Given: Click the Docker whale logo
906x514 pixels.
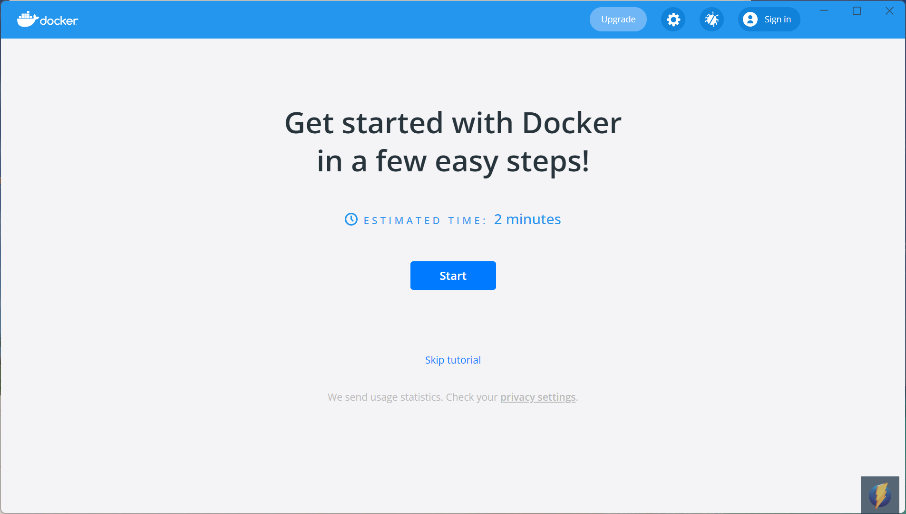Looking at the screenshot, I should 48,19.
